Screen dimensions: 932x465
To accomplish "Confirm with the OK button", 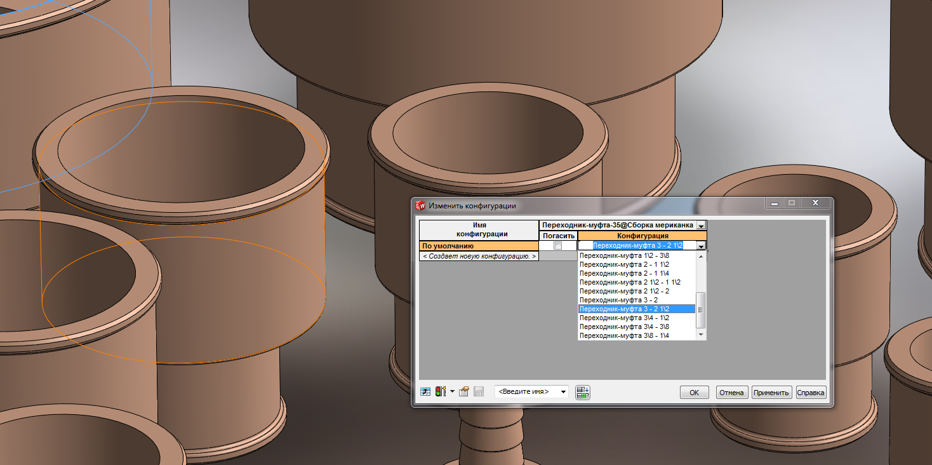I will [x=694, y=393].
